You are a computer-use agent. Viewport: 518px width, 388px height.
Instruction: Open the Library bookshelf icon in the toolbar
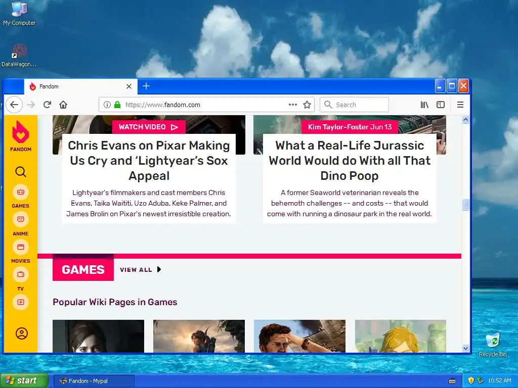point(424,105)
